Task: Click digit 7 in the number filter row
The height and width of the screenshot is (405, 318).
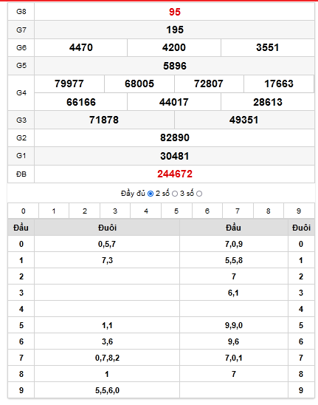Action: (238, 211)
